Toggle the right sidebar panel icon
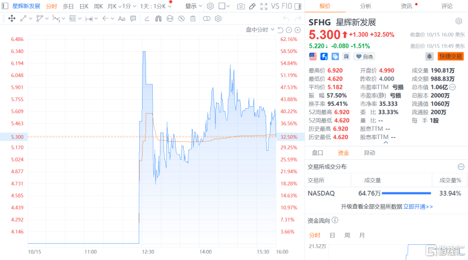468x260 pixels. click(298, 6)
